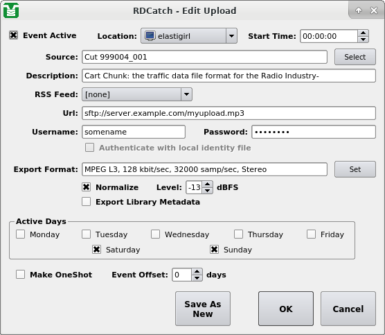The image size is (385, 335).
Task: Toggle the Event Active checkbox
Action: [x=14, y=35]
